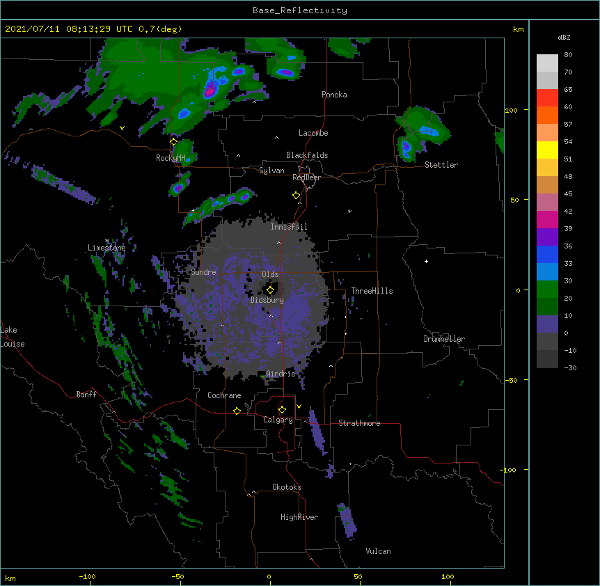The width and height of the screenshot is (600, 586).
Task: Click the Limestone label
Action: 106,248
